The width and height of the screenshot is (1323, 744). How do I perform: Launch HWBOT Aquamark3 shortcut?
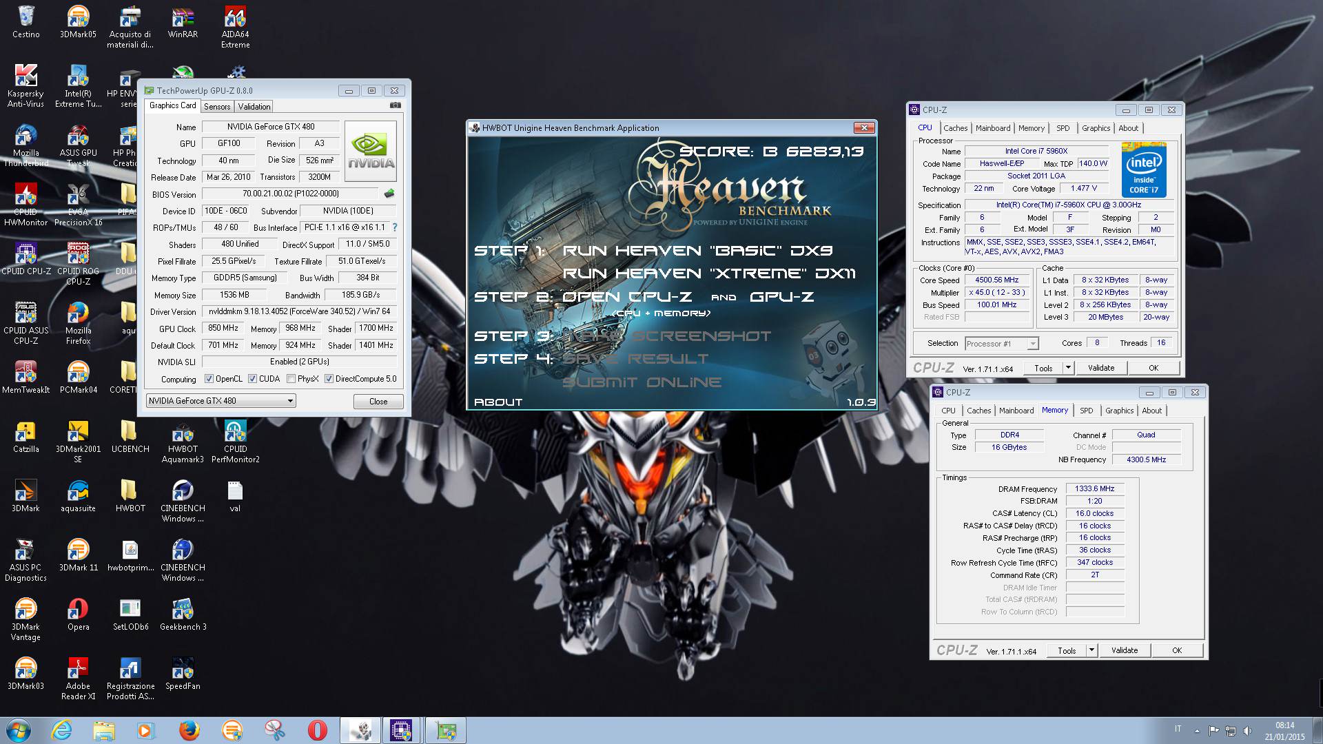coord(183,441)
